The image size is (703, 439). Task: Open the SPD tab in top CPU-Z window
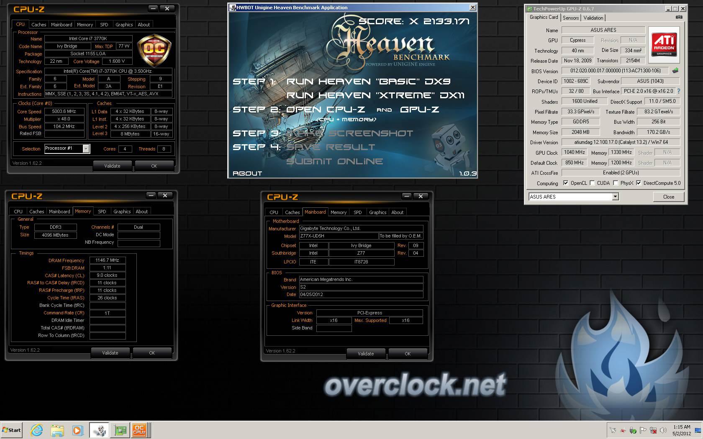(x=104, y=25)
